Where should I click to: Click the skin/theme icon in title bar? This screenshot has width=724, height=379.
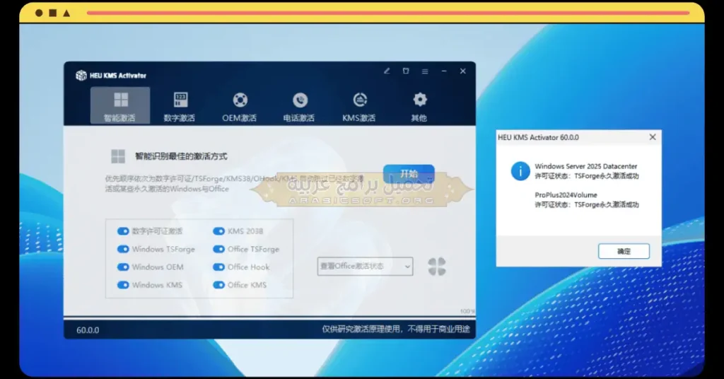pyautogui.click(x=406, y=71)
